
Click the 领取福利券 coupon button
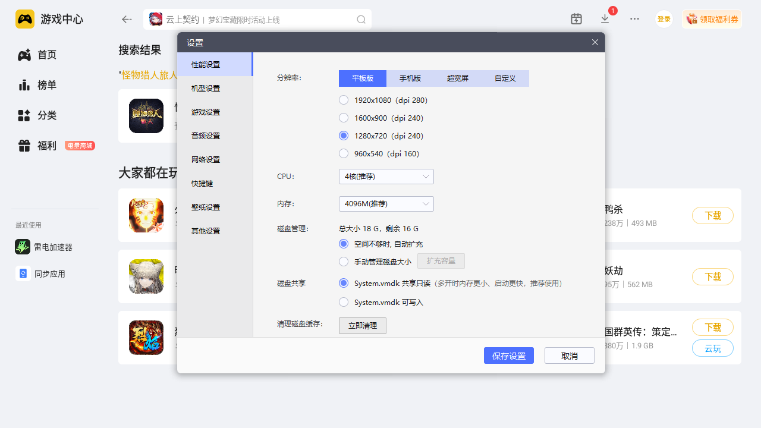click(x=712, y=20)
